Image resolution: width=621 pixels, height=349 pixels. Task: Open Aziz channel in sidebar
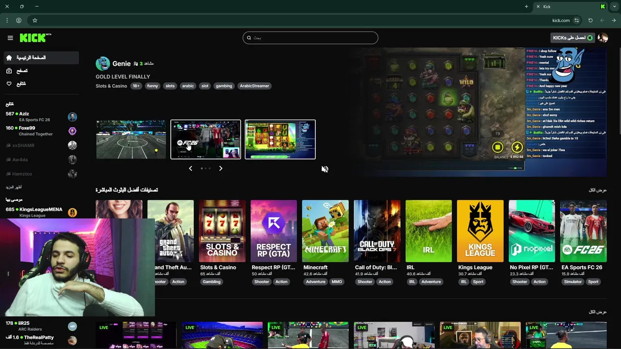pos(41,117)
